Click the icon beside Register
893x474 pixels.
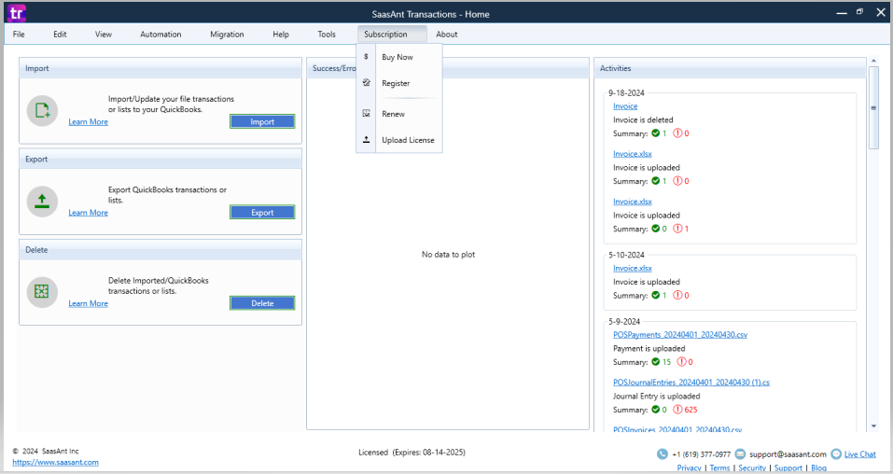coord(366,83)
